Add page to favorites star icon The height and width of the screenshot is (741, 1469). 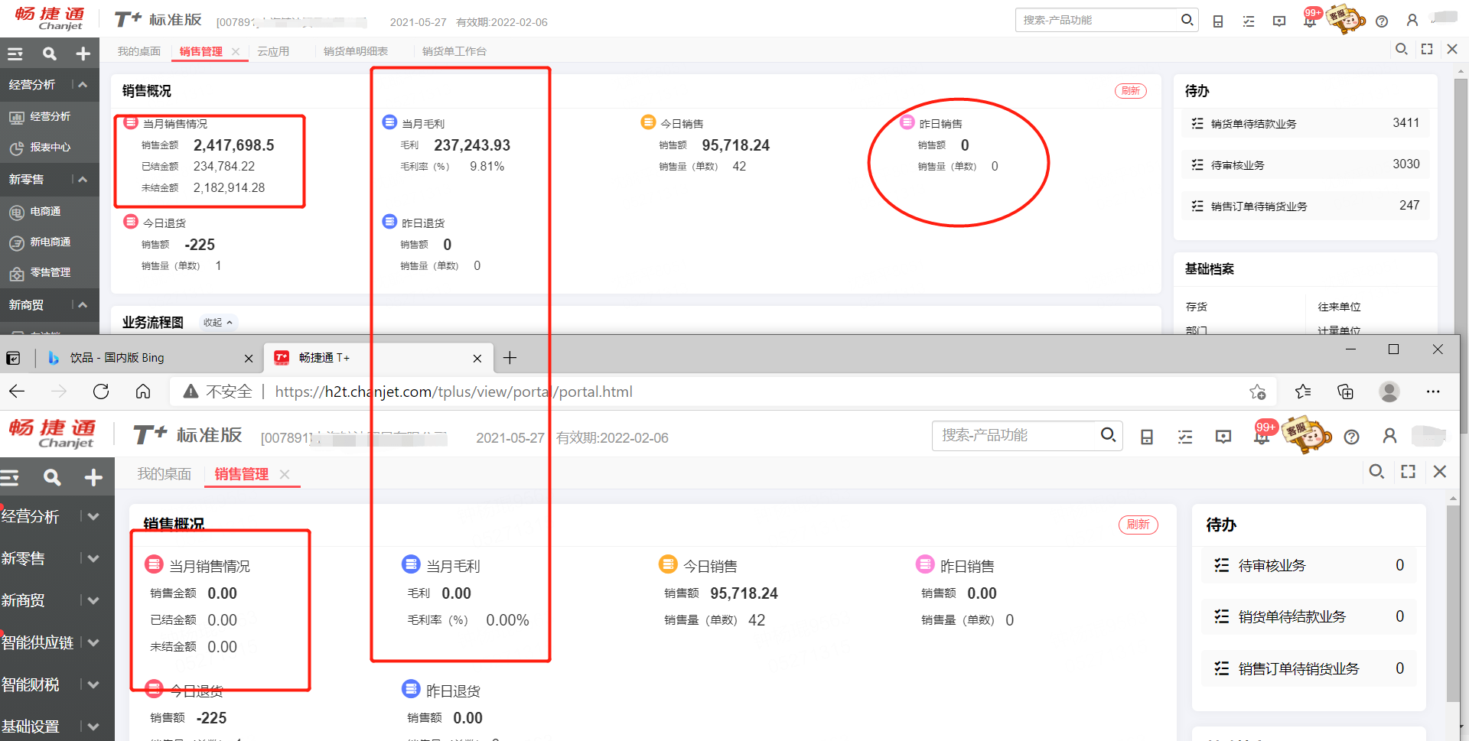point(1257,392)
